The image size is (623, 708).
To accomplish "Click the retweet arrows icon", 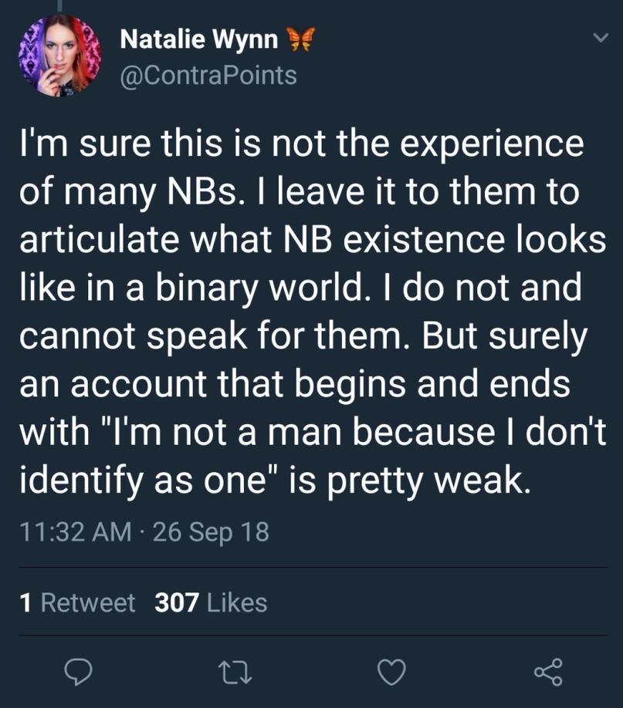I will coord(235,673).
